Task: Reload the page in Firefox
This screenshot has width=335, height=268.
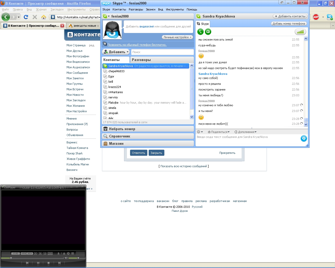Action: (26, 17)
